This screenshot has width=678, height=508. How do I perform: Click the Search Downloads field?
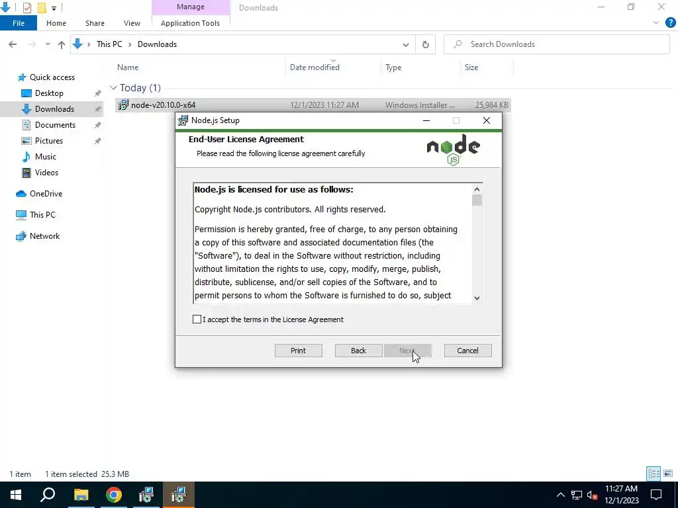(557, 44)
